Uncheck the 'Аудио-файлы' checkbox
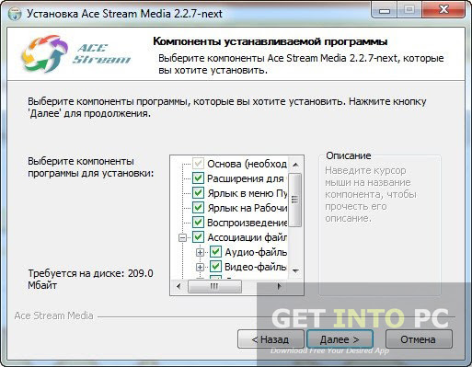472x367 pixels. (215, 252)
